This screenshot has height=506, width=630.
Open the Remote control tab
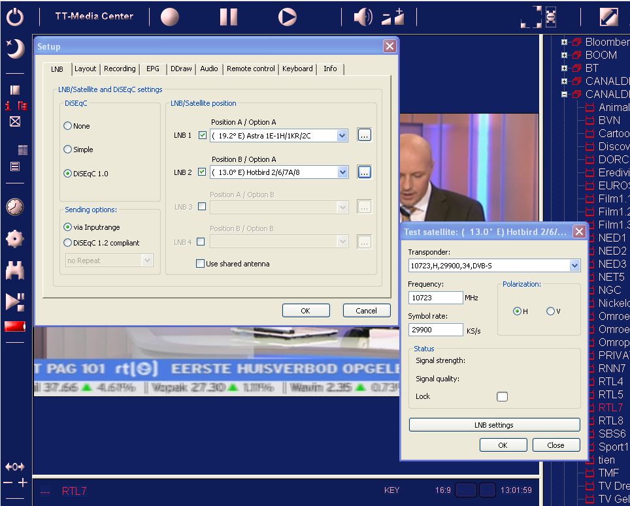tap(250, 69)
